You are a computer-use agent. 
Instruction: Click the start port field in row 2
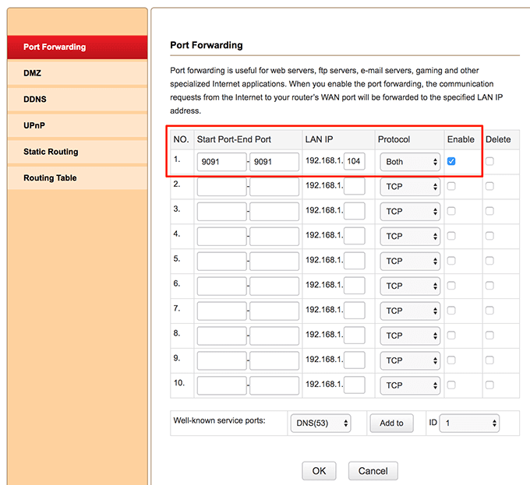(221, 187)
